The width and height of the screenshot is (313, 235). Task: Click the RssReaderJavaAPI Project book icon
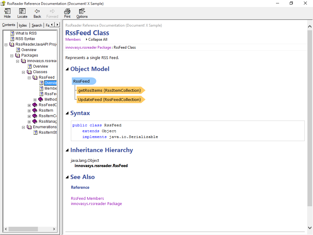coord(12,44)
